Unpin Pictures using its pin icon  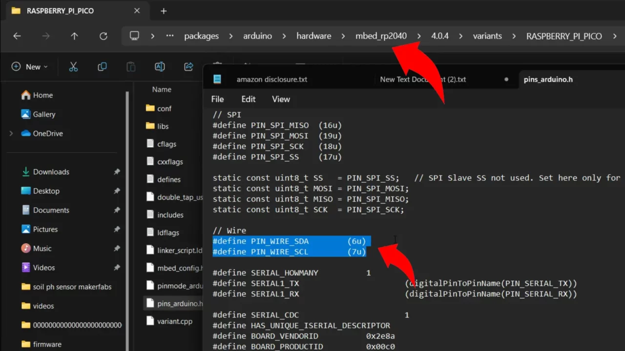(x=117, y=229)
